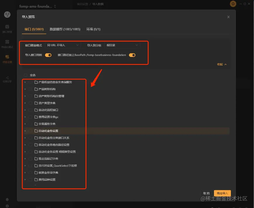Click folder icon of 现金流标记字典
254x208 pixels.
[x=36, y=159]
